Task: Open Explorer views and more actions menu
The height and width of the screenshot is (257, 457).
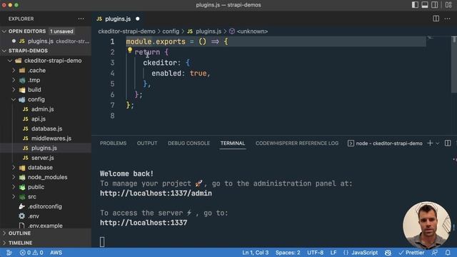Action: pyautogui.click(x=81, y=19)
